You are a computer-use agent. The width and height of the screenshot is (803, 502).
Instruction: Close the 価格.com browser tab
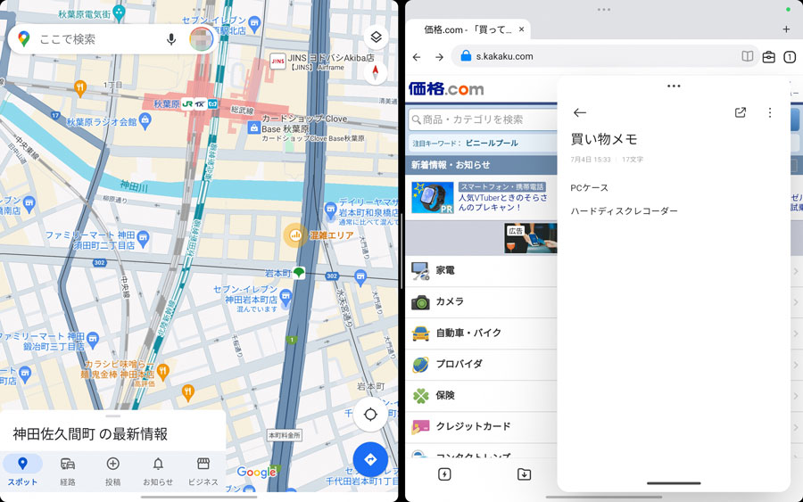[x=521, y=29]
